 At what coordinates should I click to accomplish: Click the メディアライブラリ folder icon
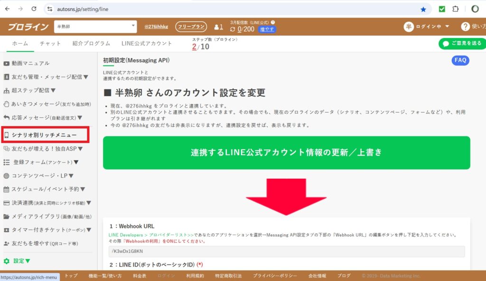pos(6,216)
